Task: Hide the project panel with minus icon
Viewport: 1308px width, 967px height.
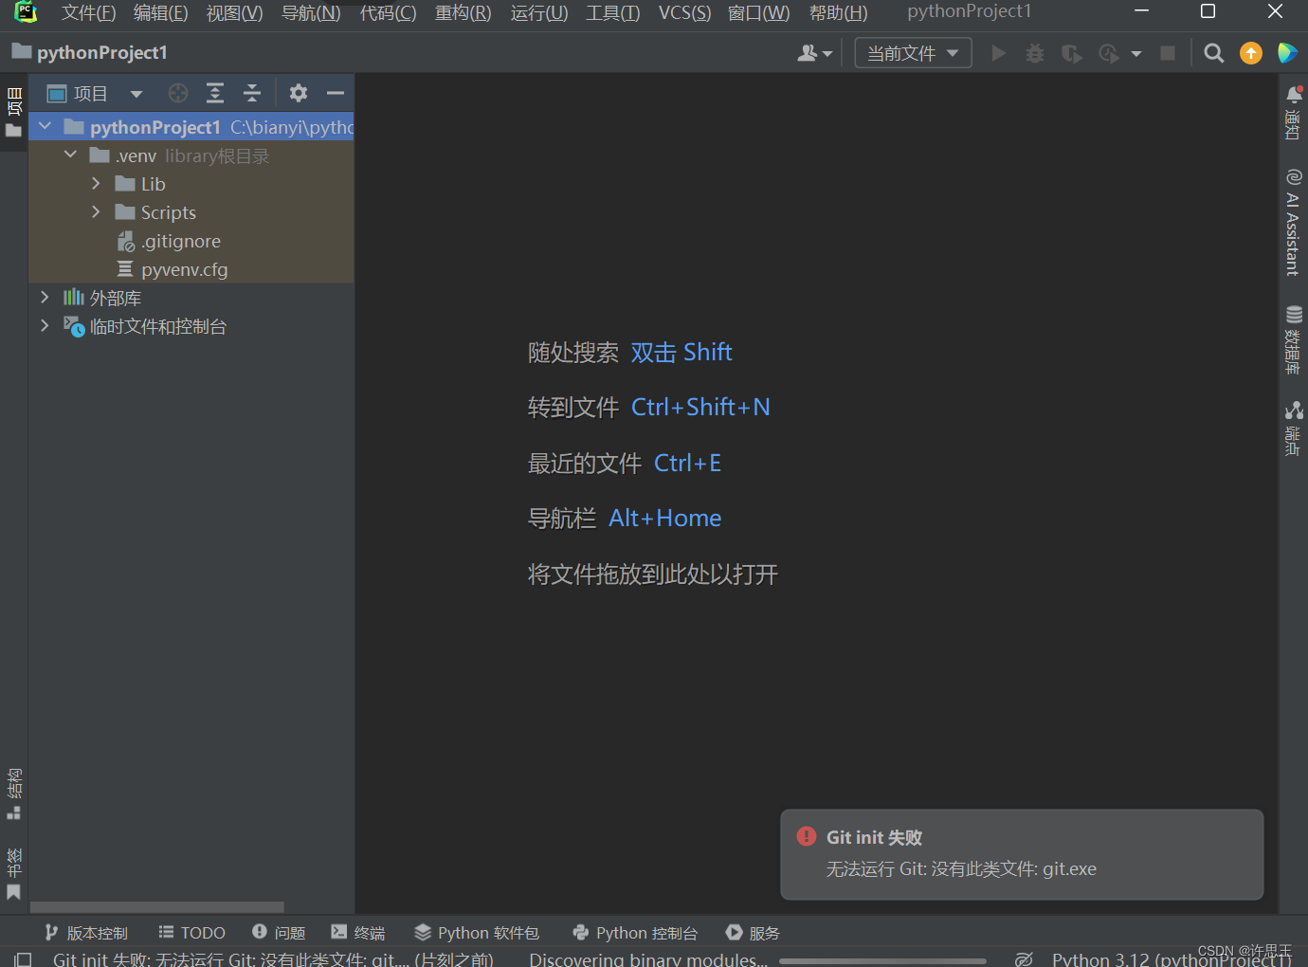Action: point(335,93)
